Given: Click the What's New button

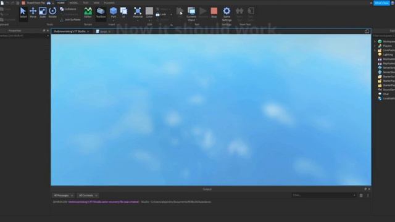Looking at the screenshot, I should coord(381,3).
